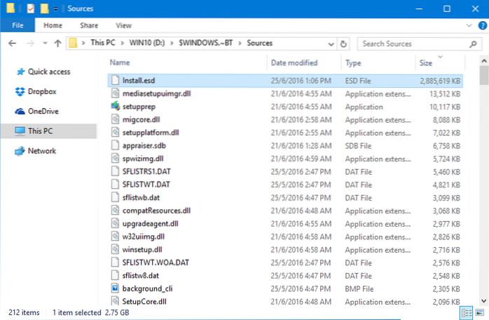The height and width of the screenshot is (320, 489).
Task: Click the scrollbar down arrow
Action: tap(483, 301)
